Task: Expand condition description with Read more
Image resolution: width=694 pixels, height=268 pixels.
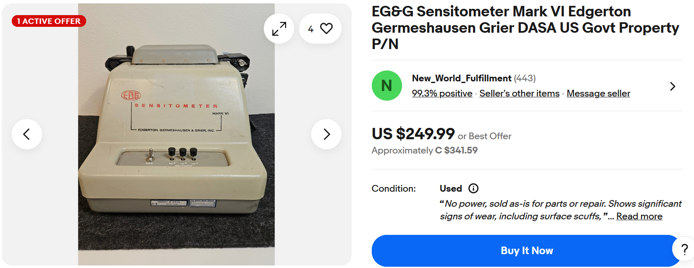Action: coord(639,216)
